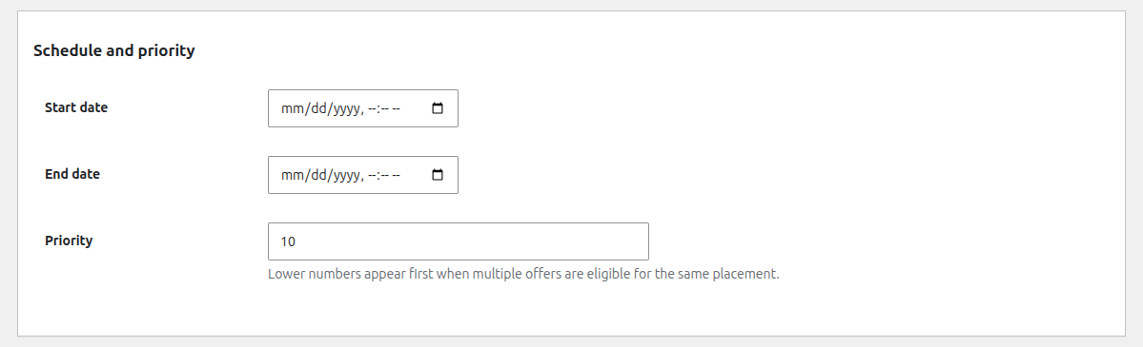The image size is (1143, 347).
Task: Select the minutes segment in End date
Action: (x=385, y=175)
